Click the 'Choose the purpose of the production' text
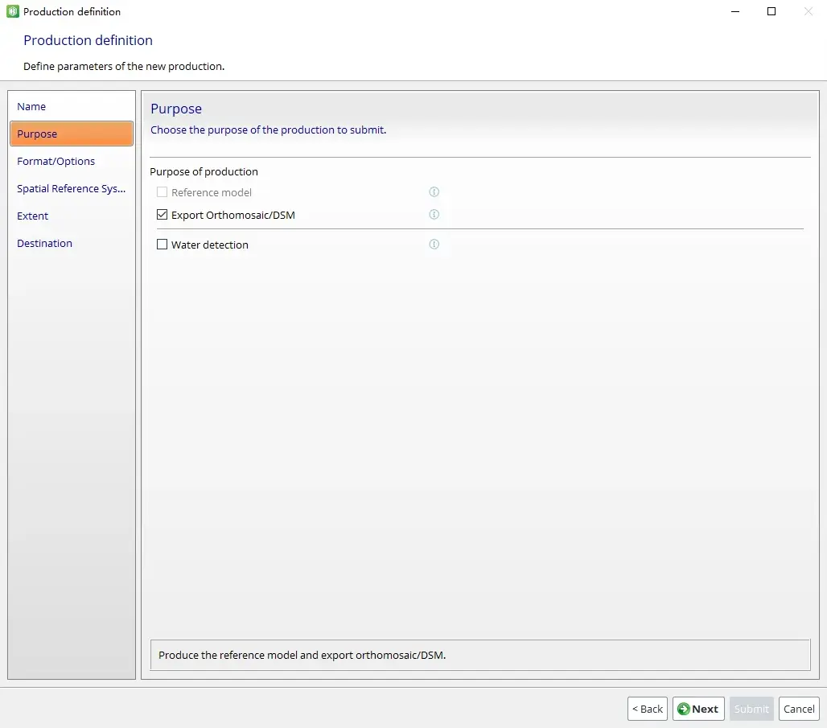827x728 pixels. point(268,130)
